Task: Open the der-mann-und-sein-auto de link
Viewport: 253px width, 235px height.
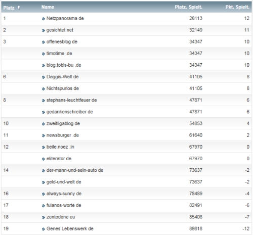Action: [x=75, y=170]
